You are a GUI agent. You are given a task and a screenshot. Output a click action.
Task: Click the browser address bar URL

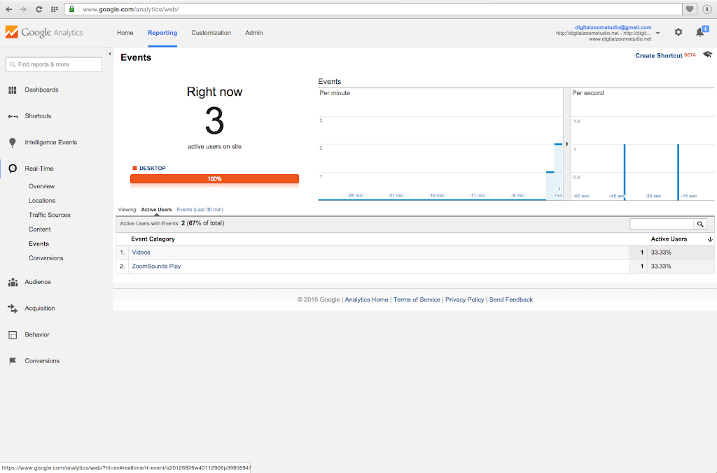[130, 9]
